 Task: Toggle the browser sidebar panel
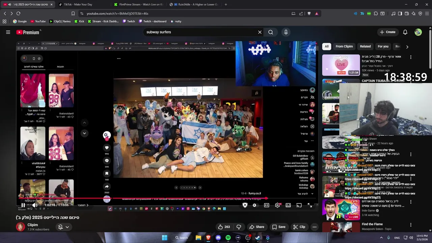point(400,13)
